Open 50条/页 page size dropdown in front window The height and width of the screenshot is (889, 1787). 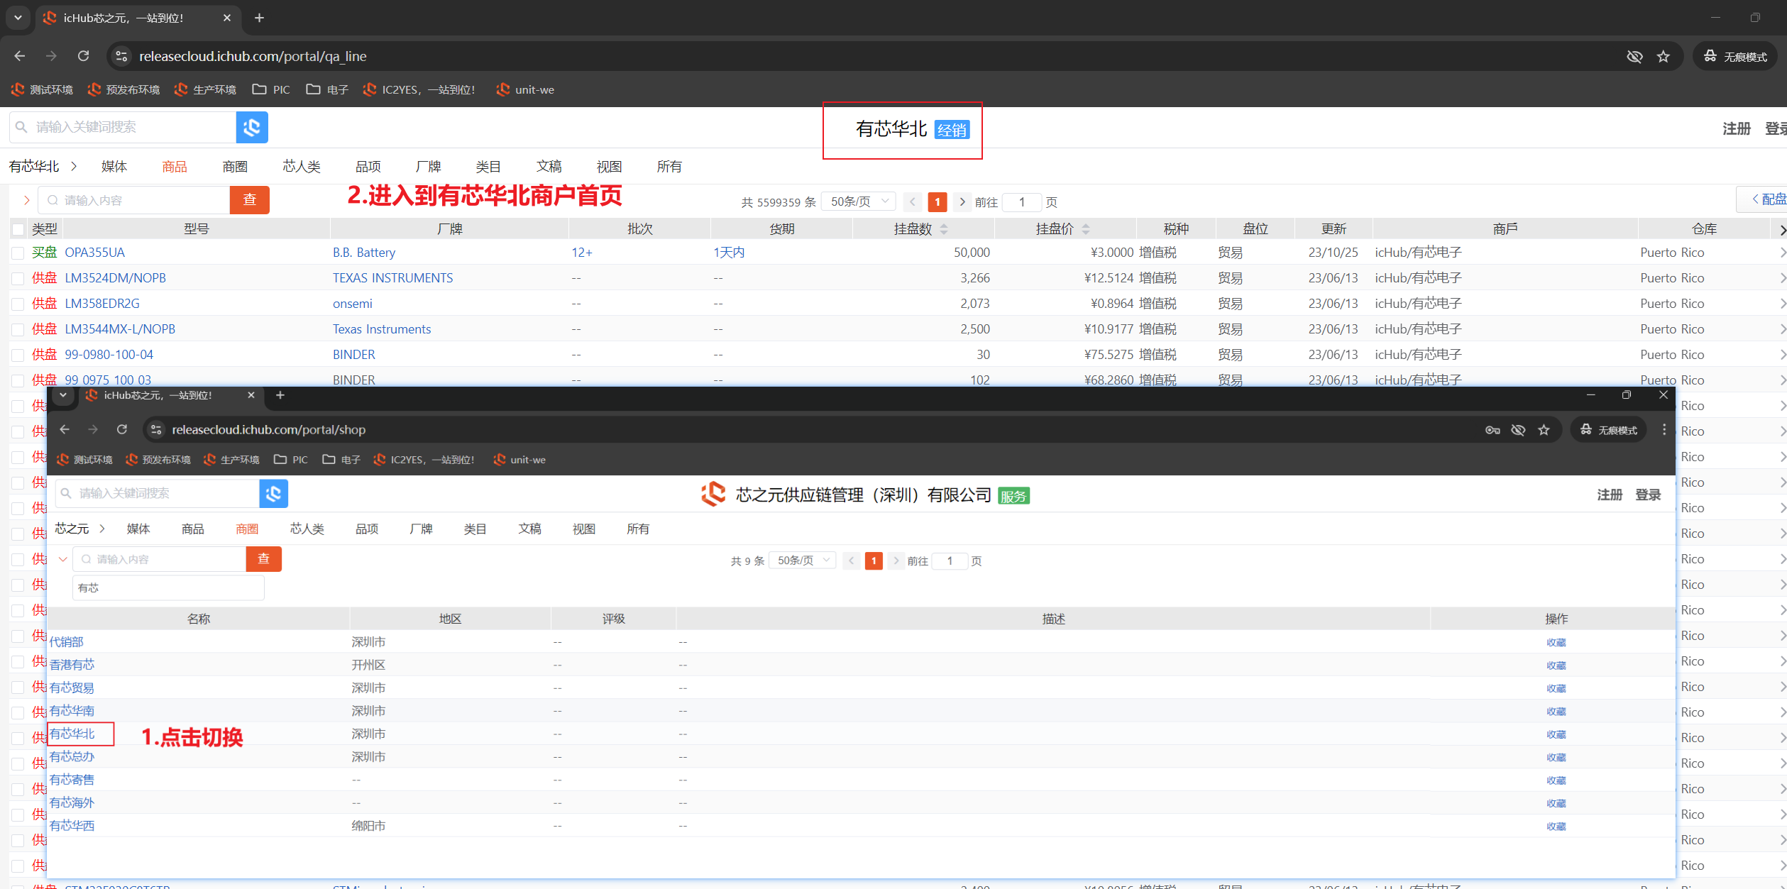click(803, 561)
